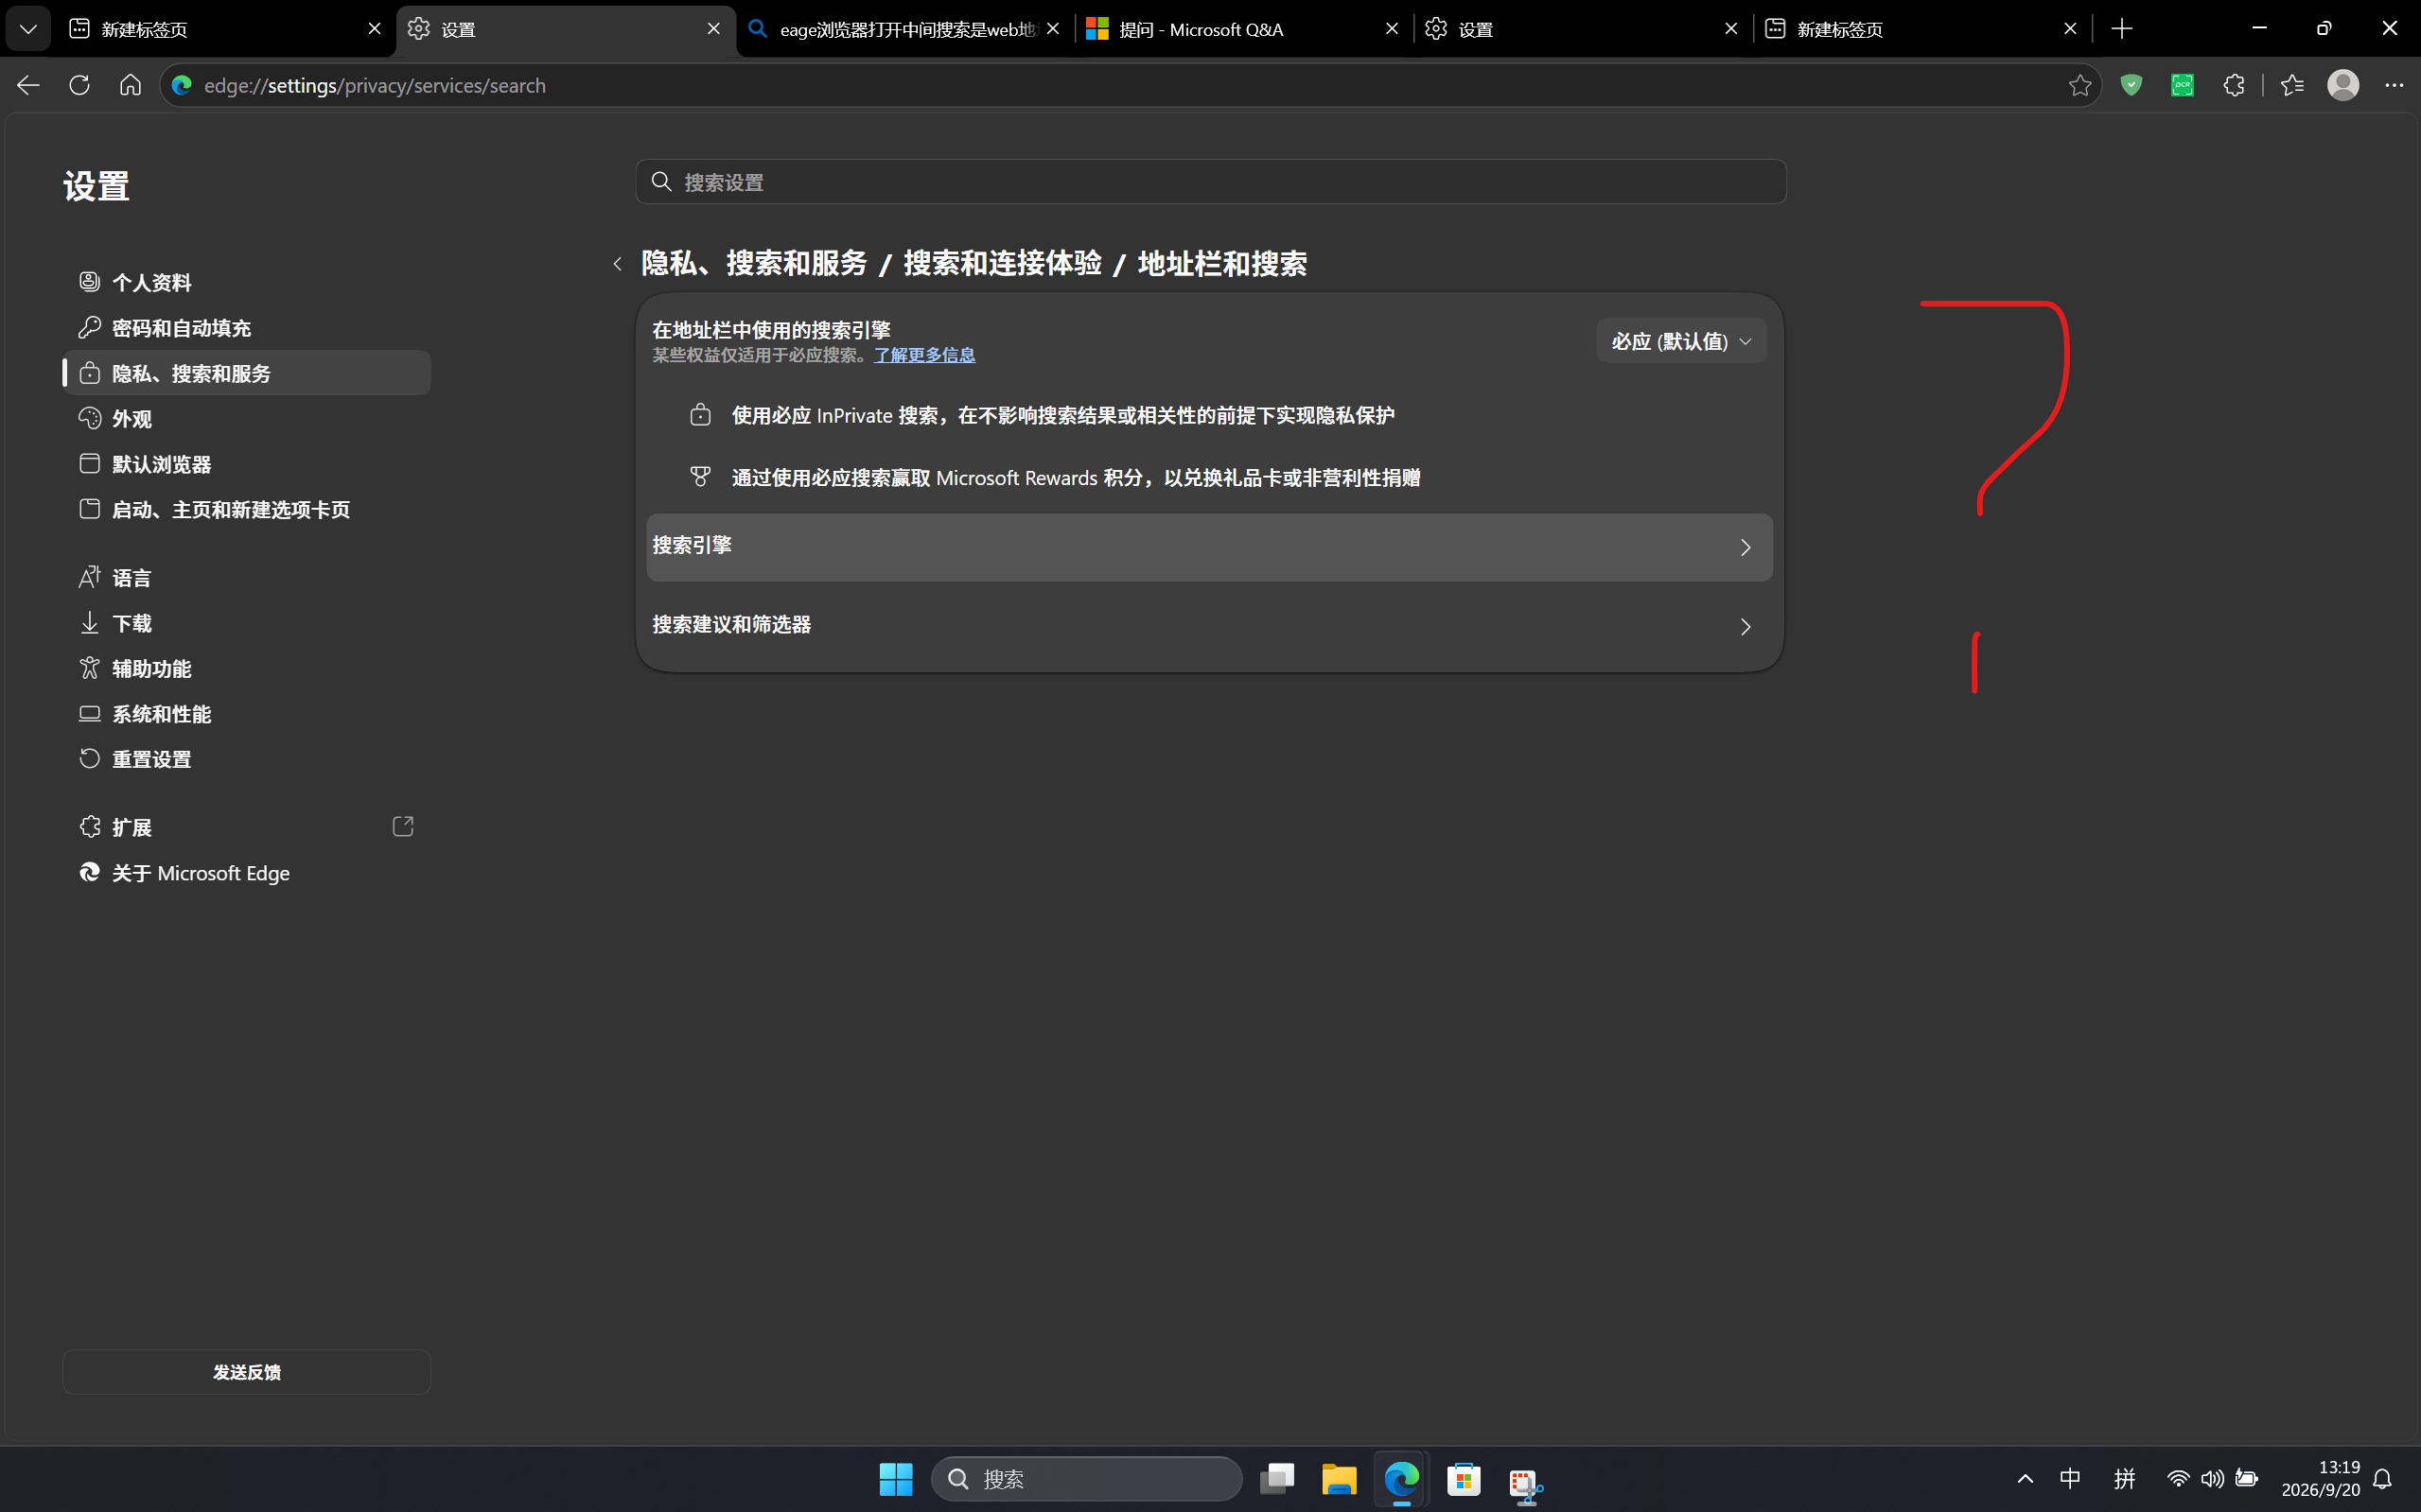
Task: Open the tab actions menu chevron
Action: [28, 29]
